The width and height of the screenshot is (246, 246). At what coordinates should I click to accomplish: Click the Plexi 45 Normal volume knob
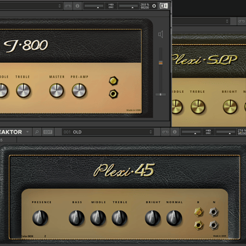click(174, 218)
